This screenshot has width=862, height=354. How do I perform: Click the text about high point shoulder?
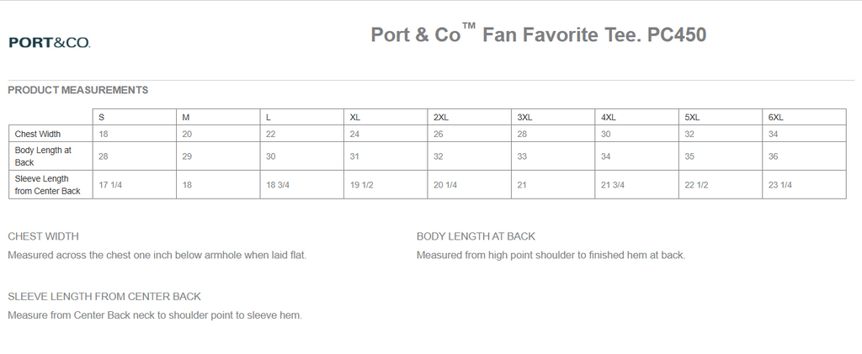click(x=551, y=255)
